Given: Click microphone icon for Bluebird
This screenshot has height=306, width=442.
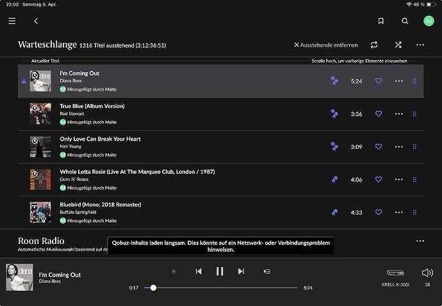Looking at the screenshot, I should click(x=334, y=212).
